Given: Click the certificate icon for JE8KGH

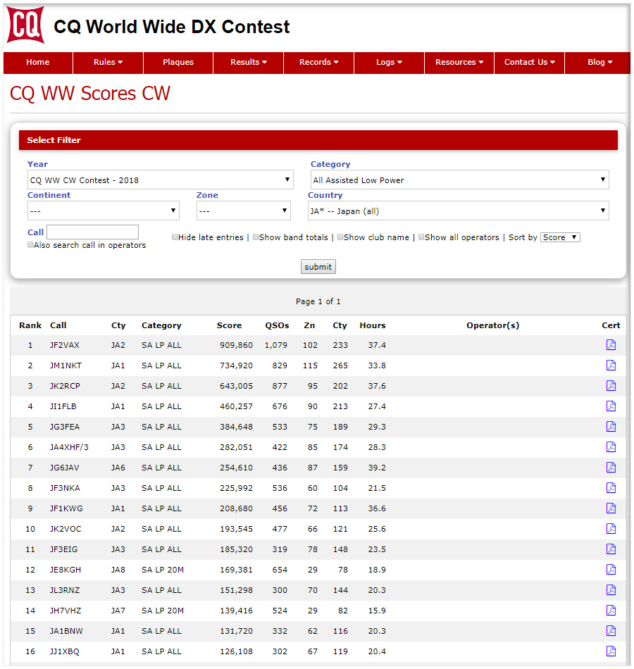Looking at the screenshot, I should click(610, 570).
